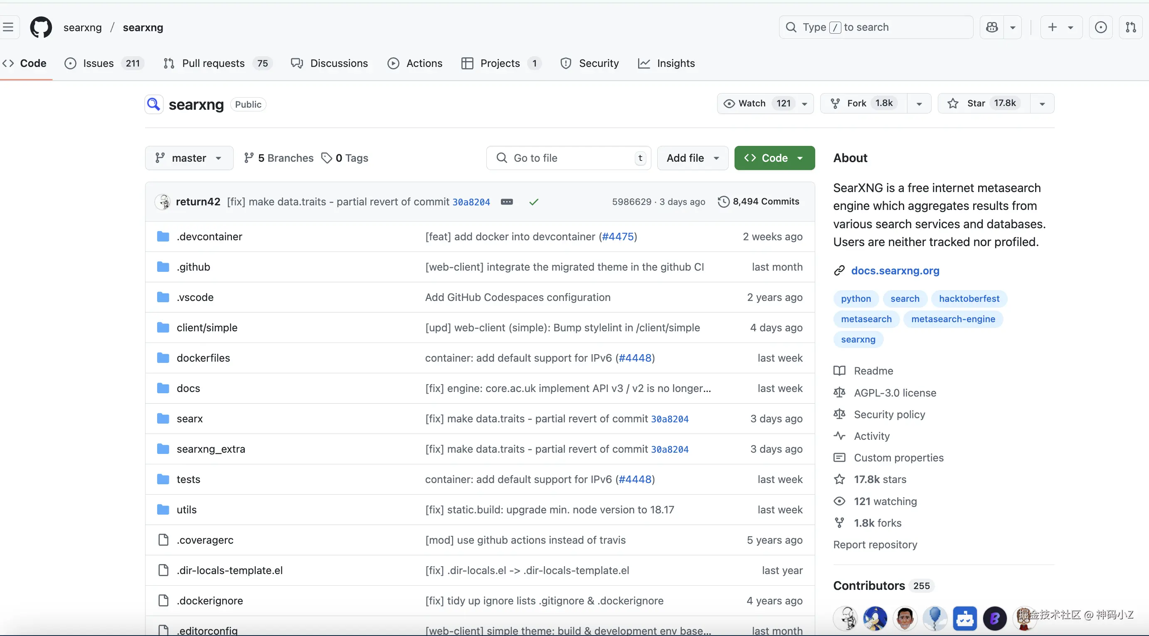Expand commit message ellipsis for return42 commit
1149x636 pixels.
pos(507,202)
